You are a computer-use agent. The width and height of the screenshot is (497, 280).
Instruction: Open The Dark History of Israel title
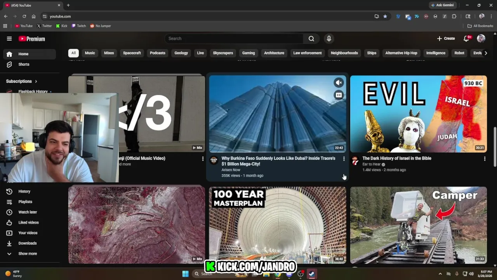tap(397, 158)
